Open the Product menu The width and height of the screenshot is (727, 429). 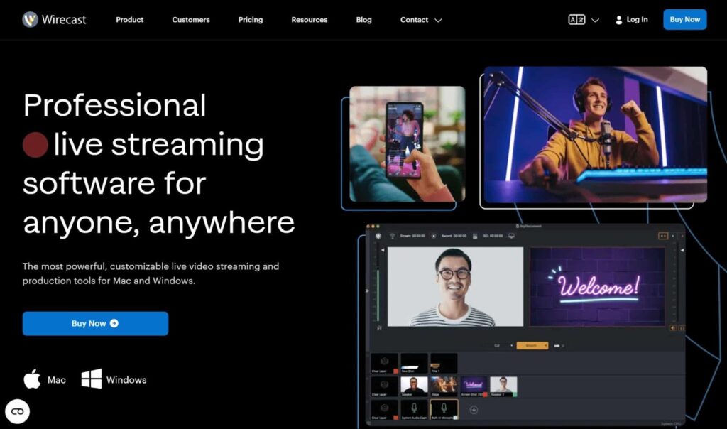(129, 20)
